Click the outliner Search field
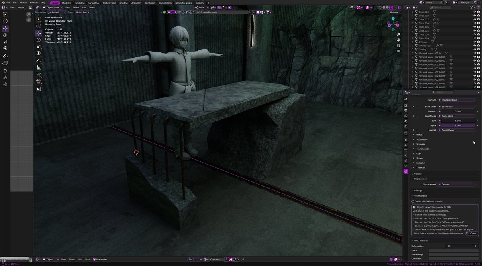This screenshot has width=482, height=266. click(x=441, y=8)
